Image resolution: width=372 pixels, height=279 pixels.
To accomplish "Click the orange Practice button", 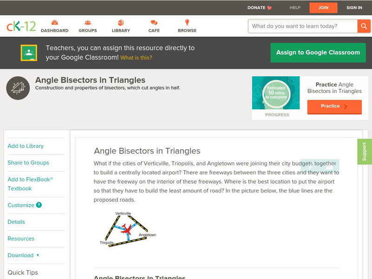I will click(334, 107).
